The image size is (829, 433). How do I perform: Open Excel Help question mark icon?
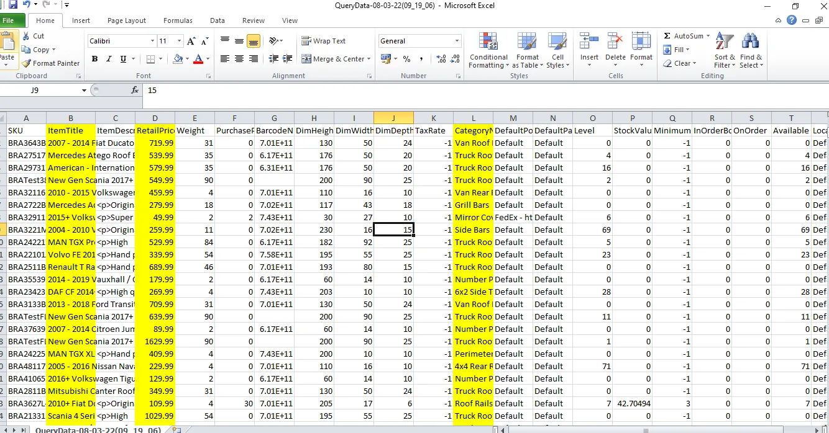tap(792, 20)
